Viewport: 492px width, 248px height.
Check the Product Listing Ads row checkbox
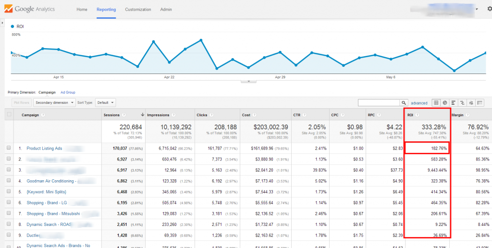(9, 148)
